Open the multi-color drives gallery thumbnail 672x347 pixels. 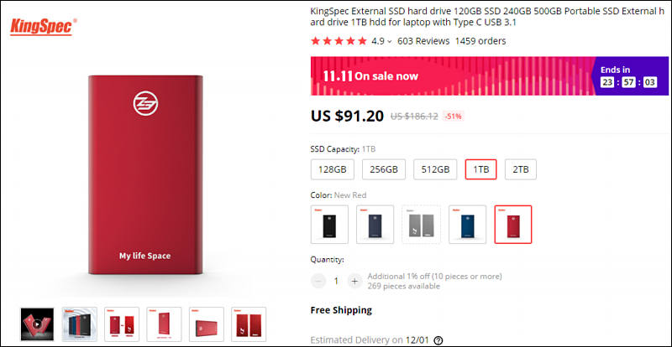point(79,324)
